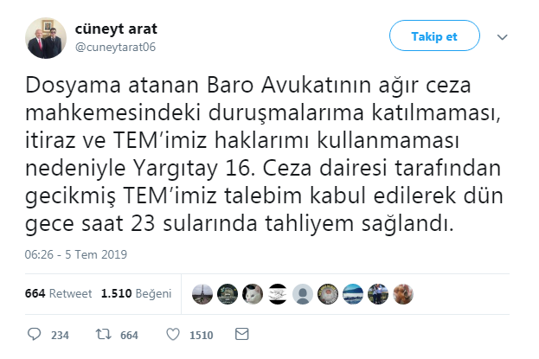This screenshot has height=359, width=539.
Task: Open the tweet options chevron menu
Action: [x=502, y=37]
